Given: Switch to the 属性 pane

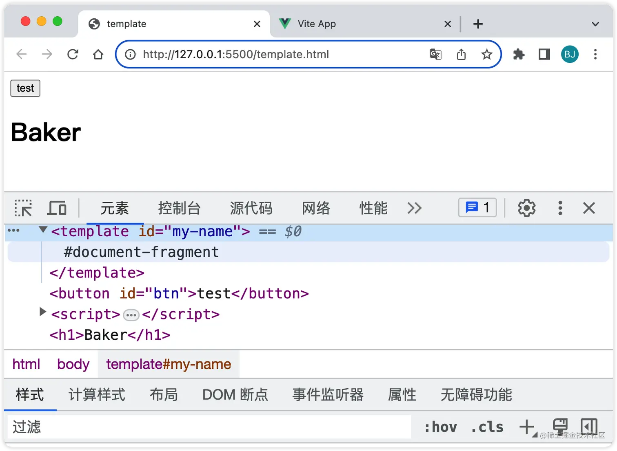Looking at the screenshot, I should click(402, 395).
